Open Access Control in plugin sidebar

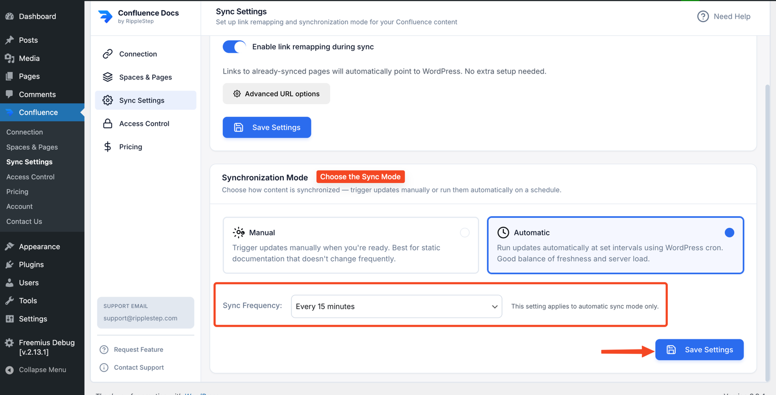[x=145, y=124]
